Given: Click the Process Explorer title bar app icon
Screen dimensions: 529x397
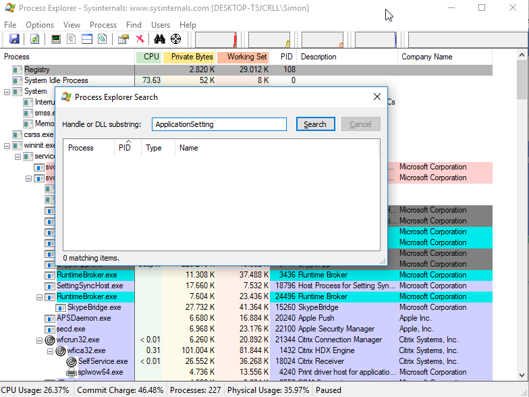Looking at the screenshot, I should 10,8.
